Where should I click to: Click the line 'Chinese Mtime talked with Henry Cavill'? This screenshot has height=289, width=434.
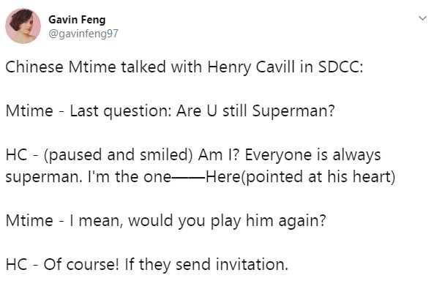pyautogui.click(x=150, y=67)
